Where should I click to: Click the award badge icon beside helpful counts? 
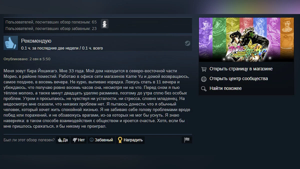[x=104, y=24]
